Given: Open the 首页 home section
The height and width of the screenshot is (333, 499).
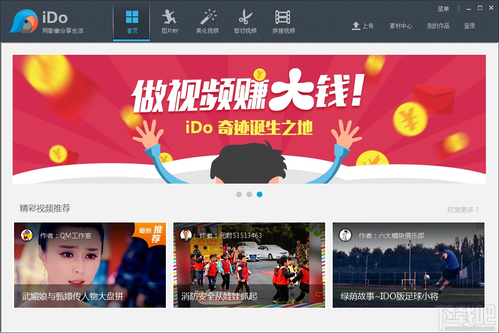Looking at the screenshot, I should [131, 21].
